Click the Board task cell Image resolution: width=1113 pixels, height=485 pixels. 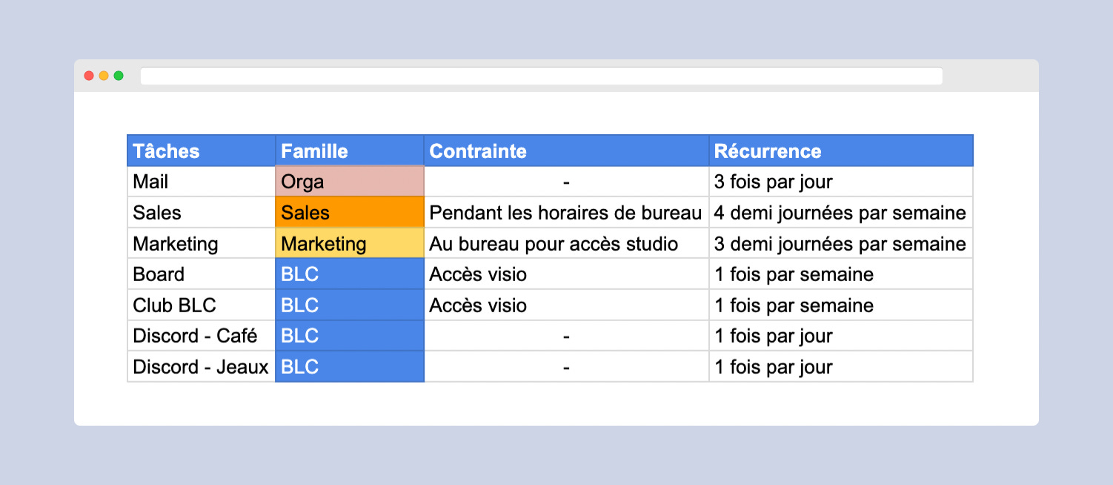tap(202, 274)
